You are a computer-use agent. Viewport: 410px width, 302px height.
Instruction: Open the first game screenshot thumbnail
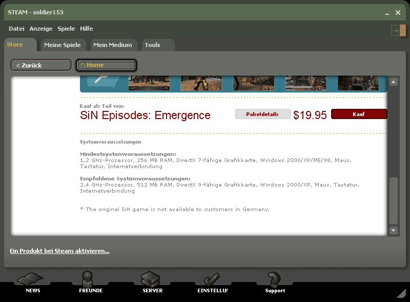[149, 83]
